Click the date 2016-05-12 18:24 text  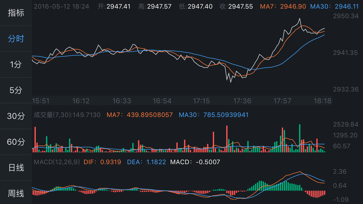click(x=61, y=6)
